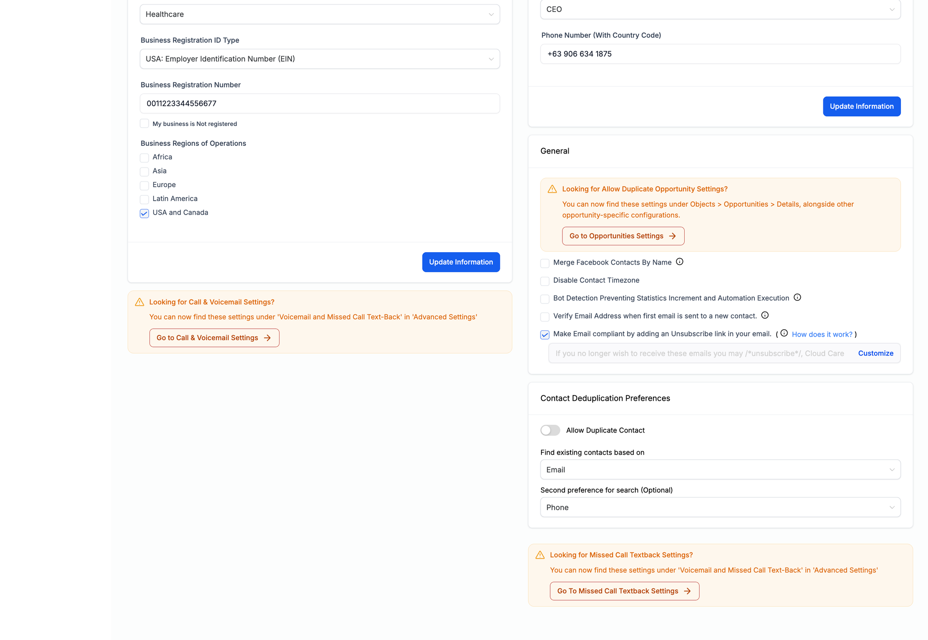Open How does it work link

point(822,334)
